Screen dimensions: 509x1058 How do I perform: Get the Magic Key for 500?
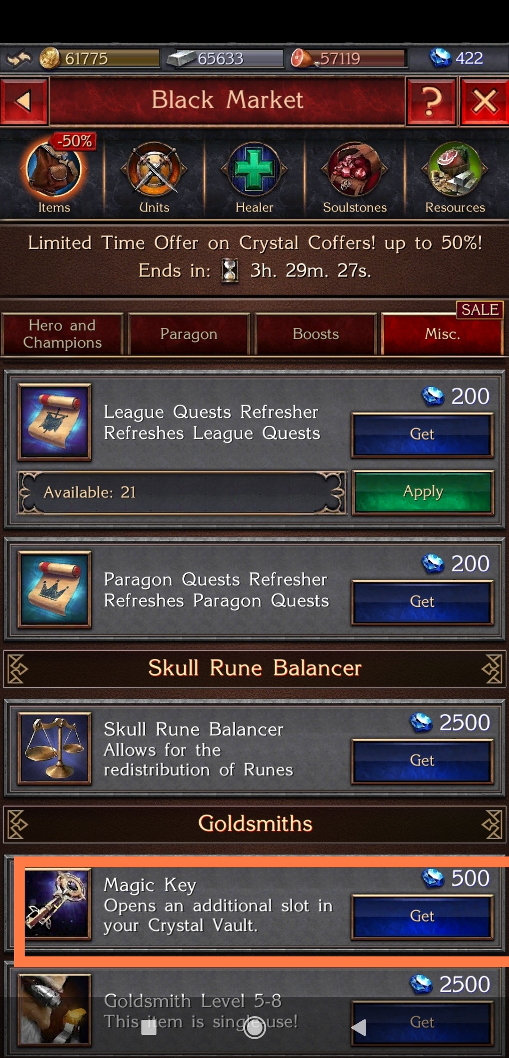point(422,917)
